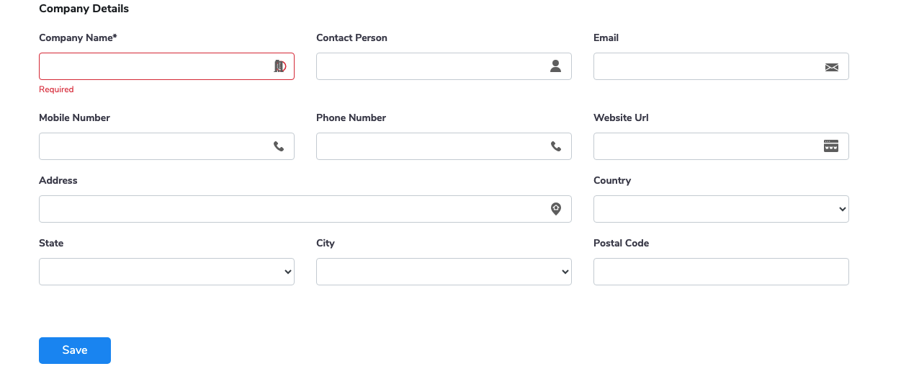Click the person icon in Contact Person field

tap(555, 66)
